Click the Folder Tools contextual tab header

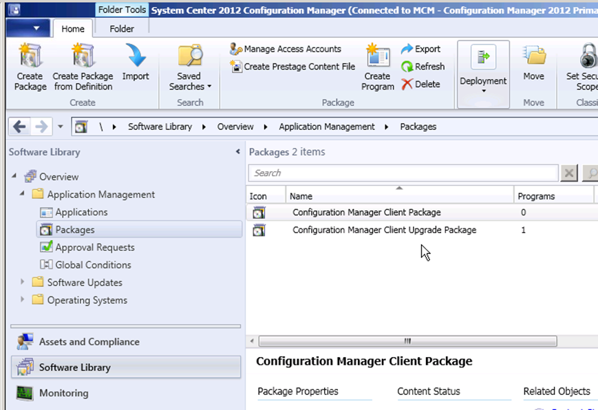(x=122, y=10)
